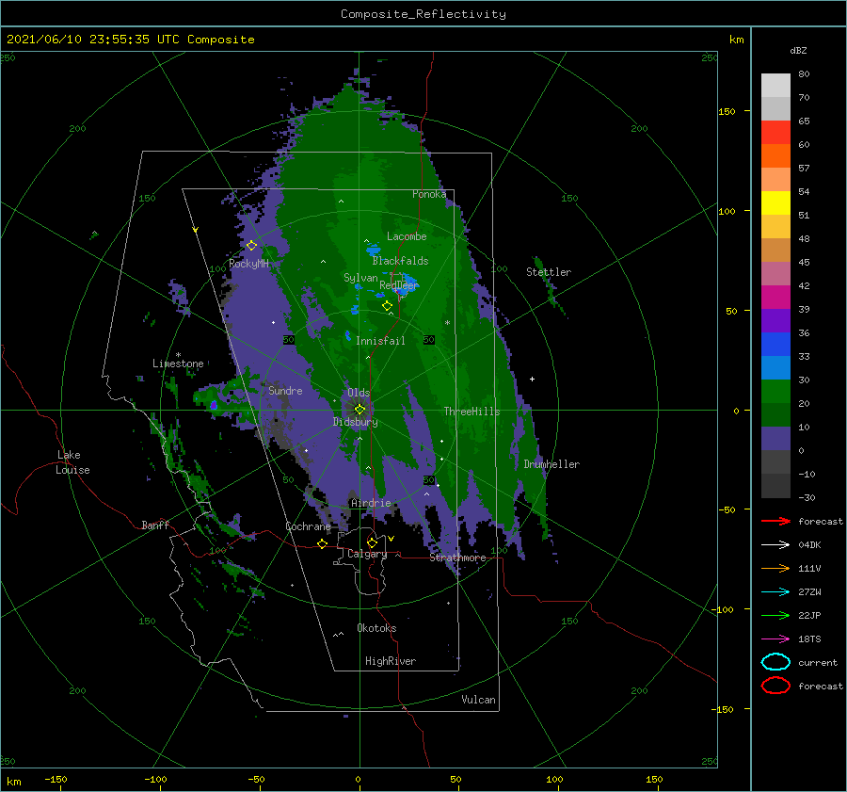
Task: Click the yellow diamond marker near RockyMH
Action: 251,246
